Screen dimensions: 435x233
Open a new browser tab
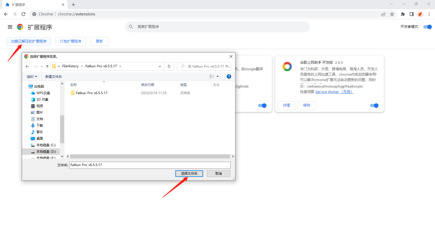coord(73,5)
